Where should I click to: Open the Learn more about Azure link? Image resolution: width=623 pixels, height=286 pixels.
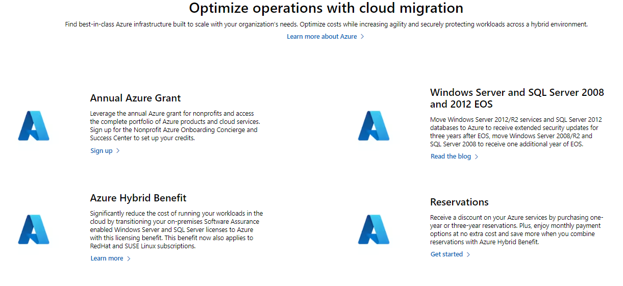(321, 37)
